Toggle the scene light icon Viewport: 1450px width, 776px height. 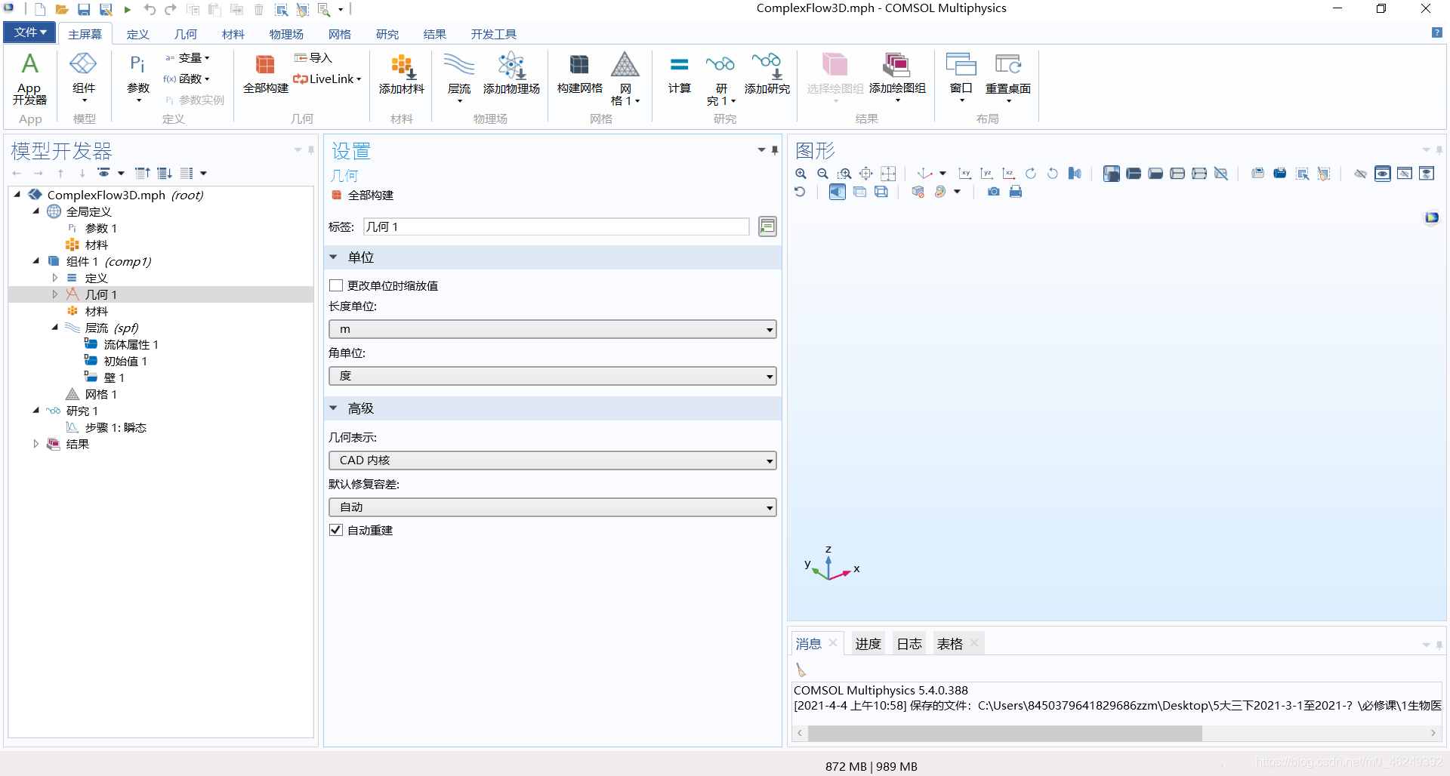click(x=837, y=192)
